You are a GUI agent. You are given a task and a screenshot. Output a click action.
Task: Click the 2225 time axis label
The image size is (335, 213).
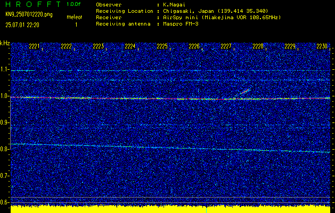coord(162,46)
